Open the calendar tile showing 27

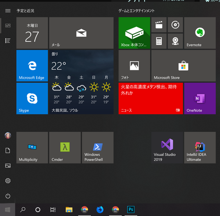pos(32,33)
